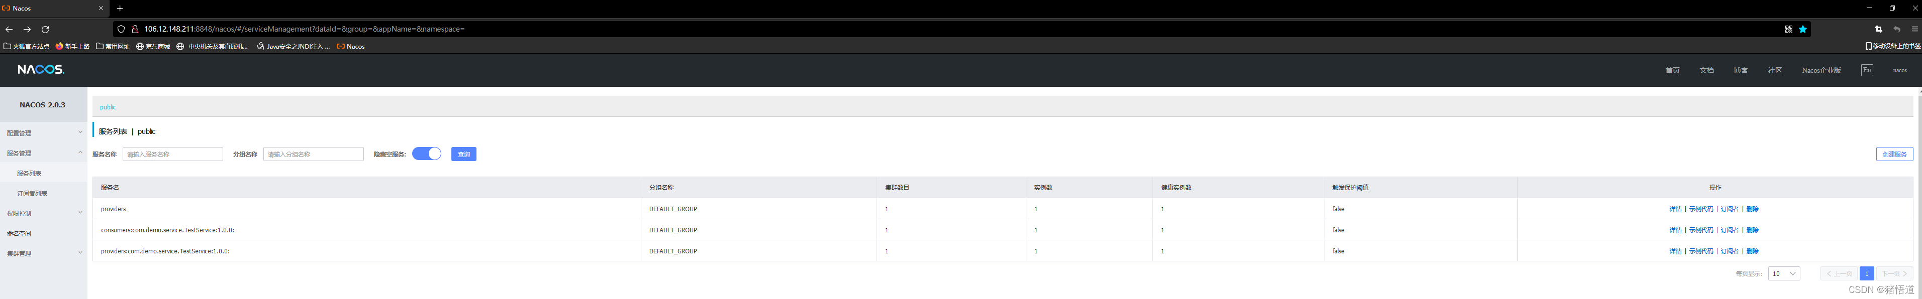The height and width of the screenshot is (299, 1922).
Task: Reload the page with refresh icon
Action: click(x=45, y=29)
